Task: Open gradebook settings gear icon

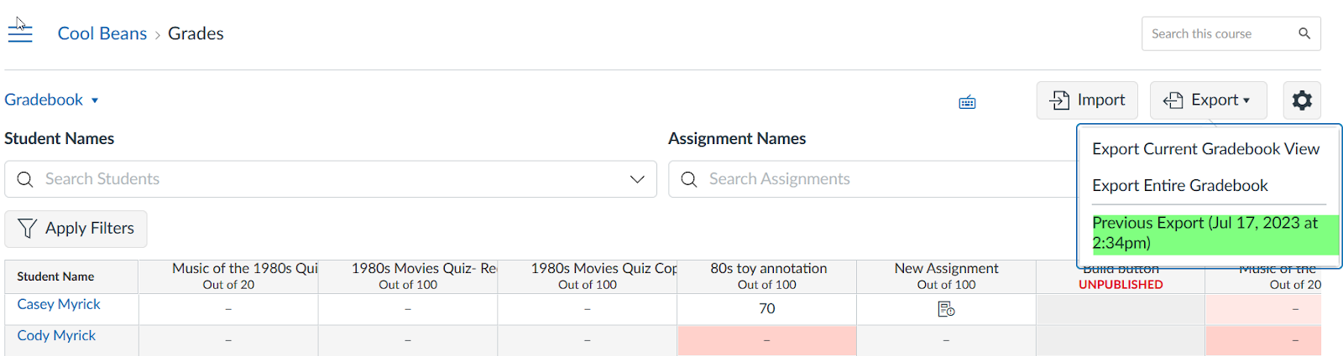Action: pyautogui.click(x=1301, y=101)
